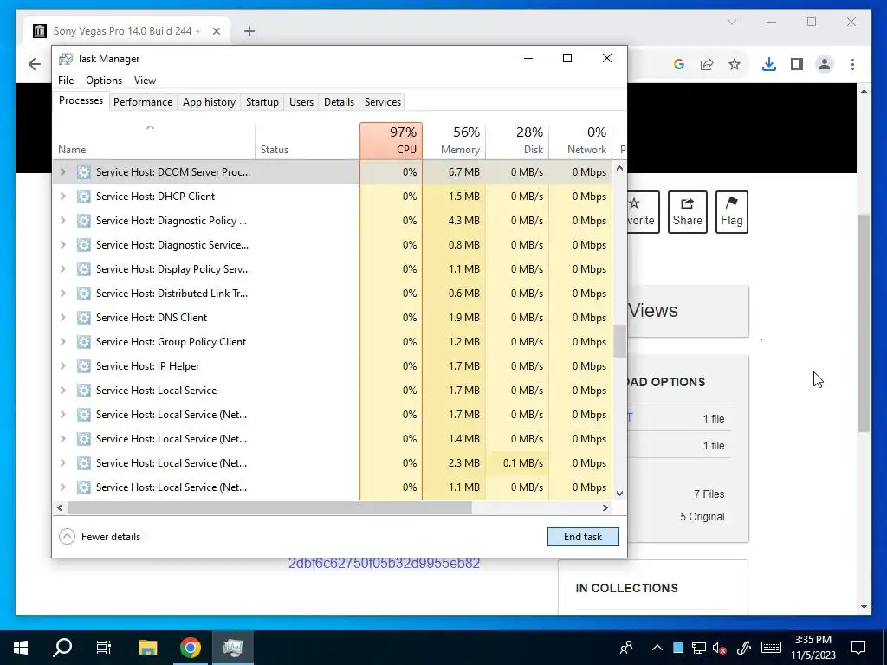This screenshot has width=887, height=665.
Task: Show hidden tray icons
Action: pos(657,648)
